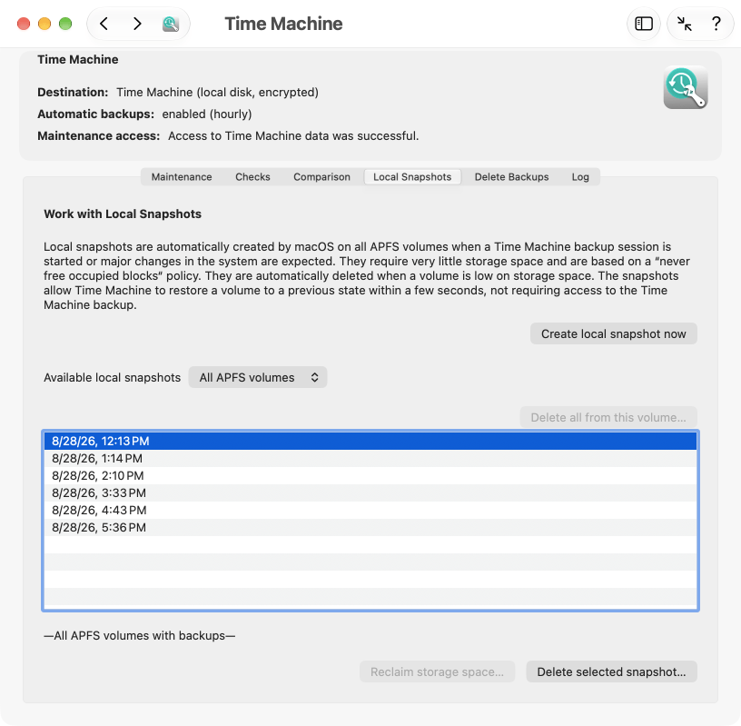Image resolution: width=741 pixels, height=726 pixels.
Task: Open the All APFS volumes dropdown
Action: pos(258,377)
